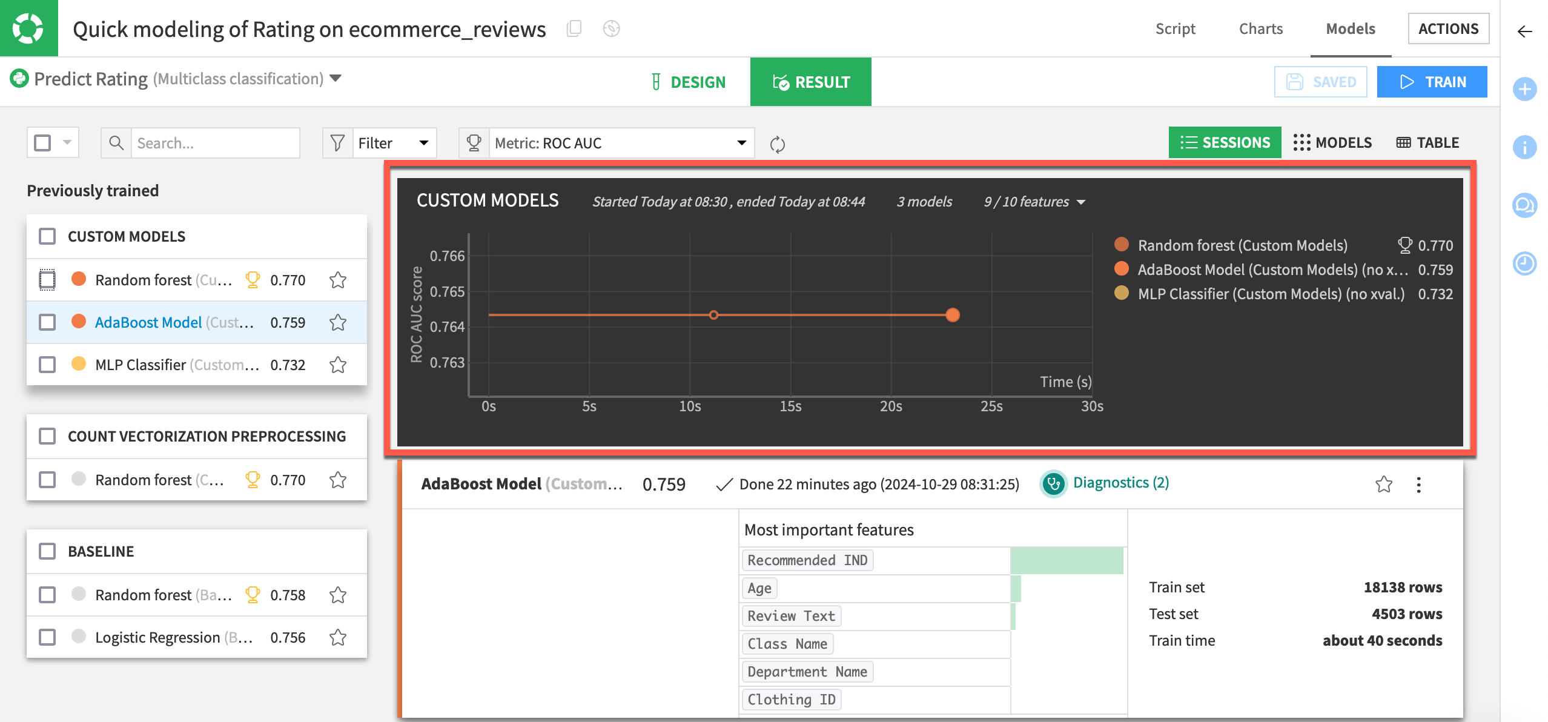
Task: Click the blue plus icon on right sidebar
Action: (1525, 89)
